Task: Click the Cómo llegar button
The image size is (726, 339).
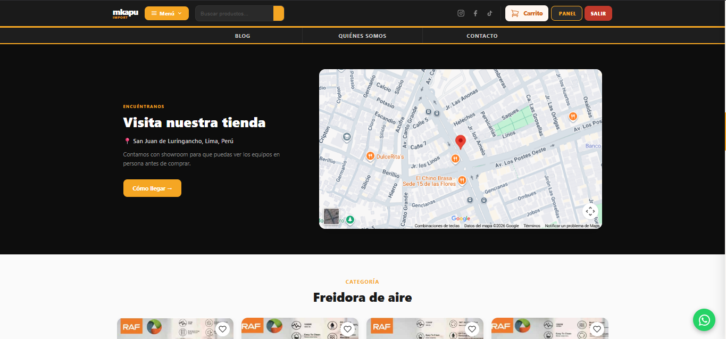Action: click(x=152, y=188)
